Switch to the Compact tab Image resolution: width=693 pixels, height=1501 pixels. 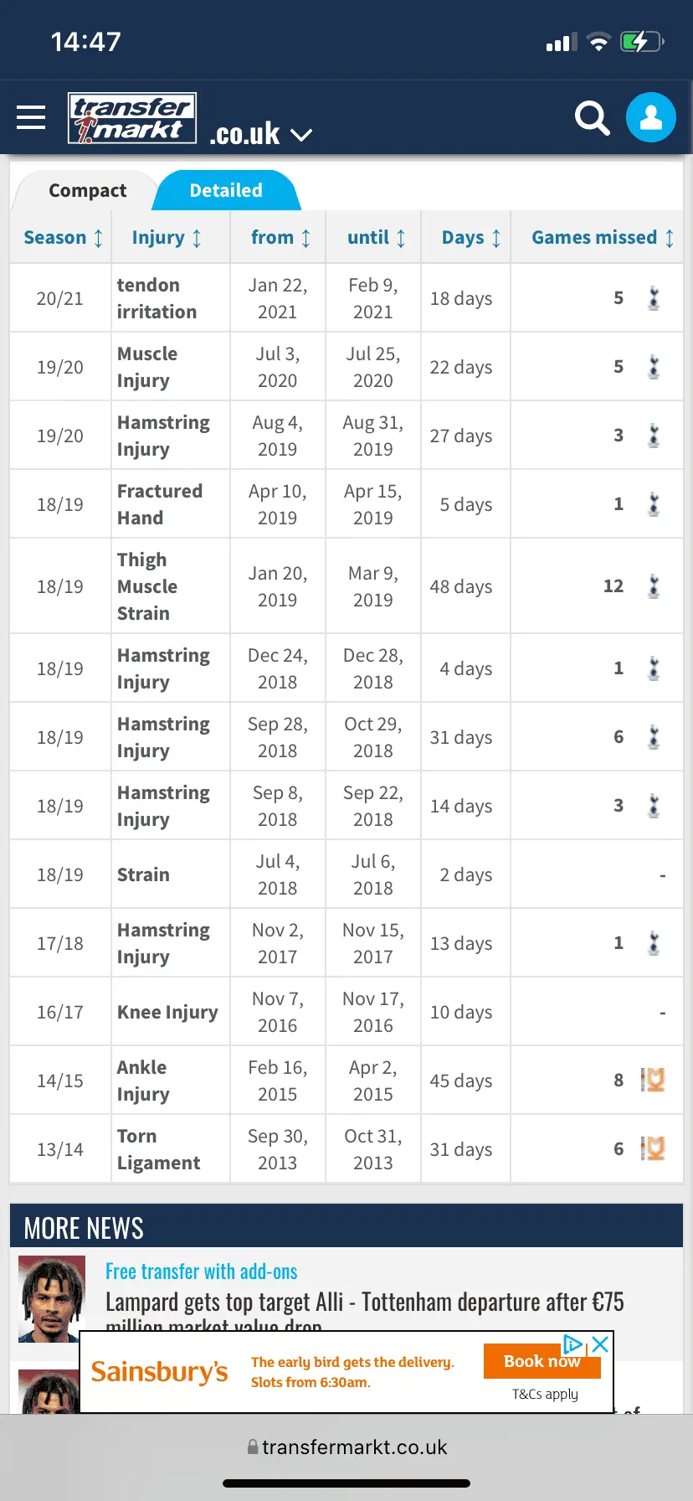coord(87,191)
